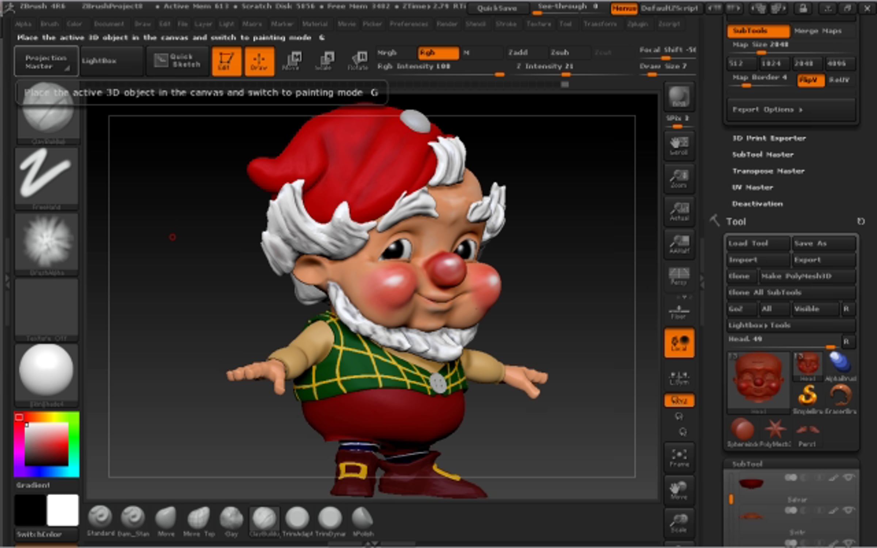Click the Clone All SubTools button
Image resolution: width=877 pixels, height=548 pixels.
[x=791, y=292]
